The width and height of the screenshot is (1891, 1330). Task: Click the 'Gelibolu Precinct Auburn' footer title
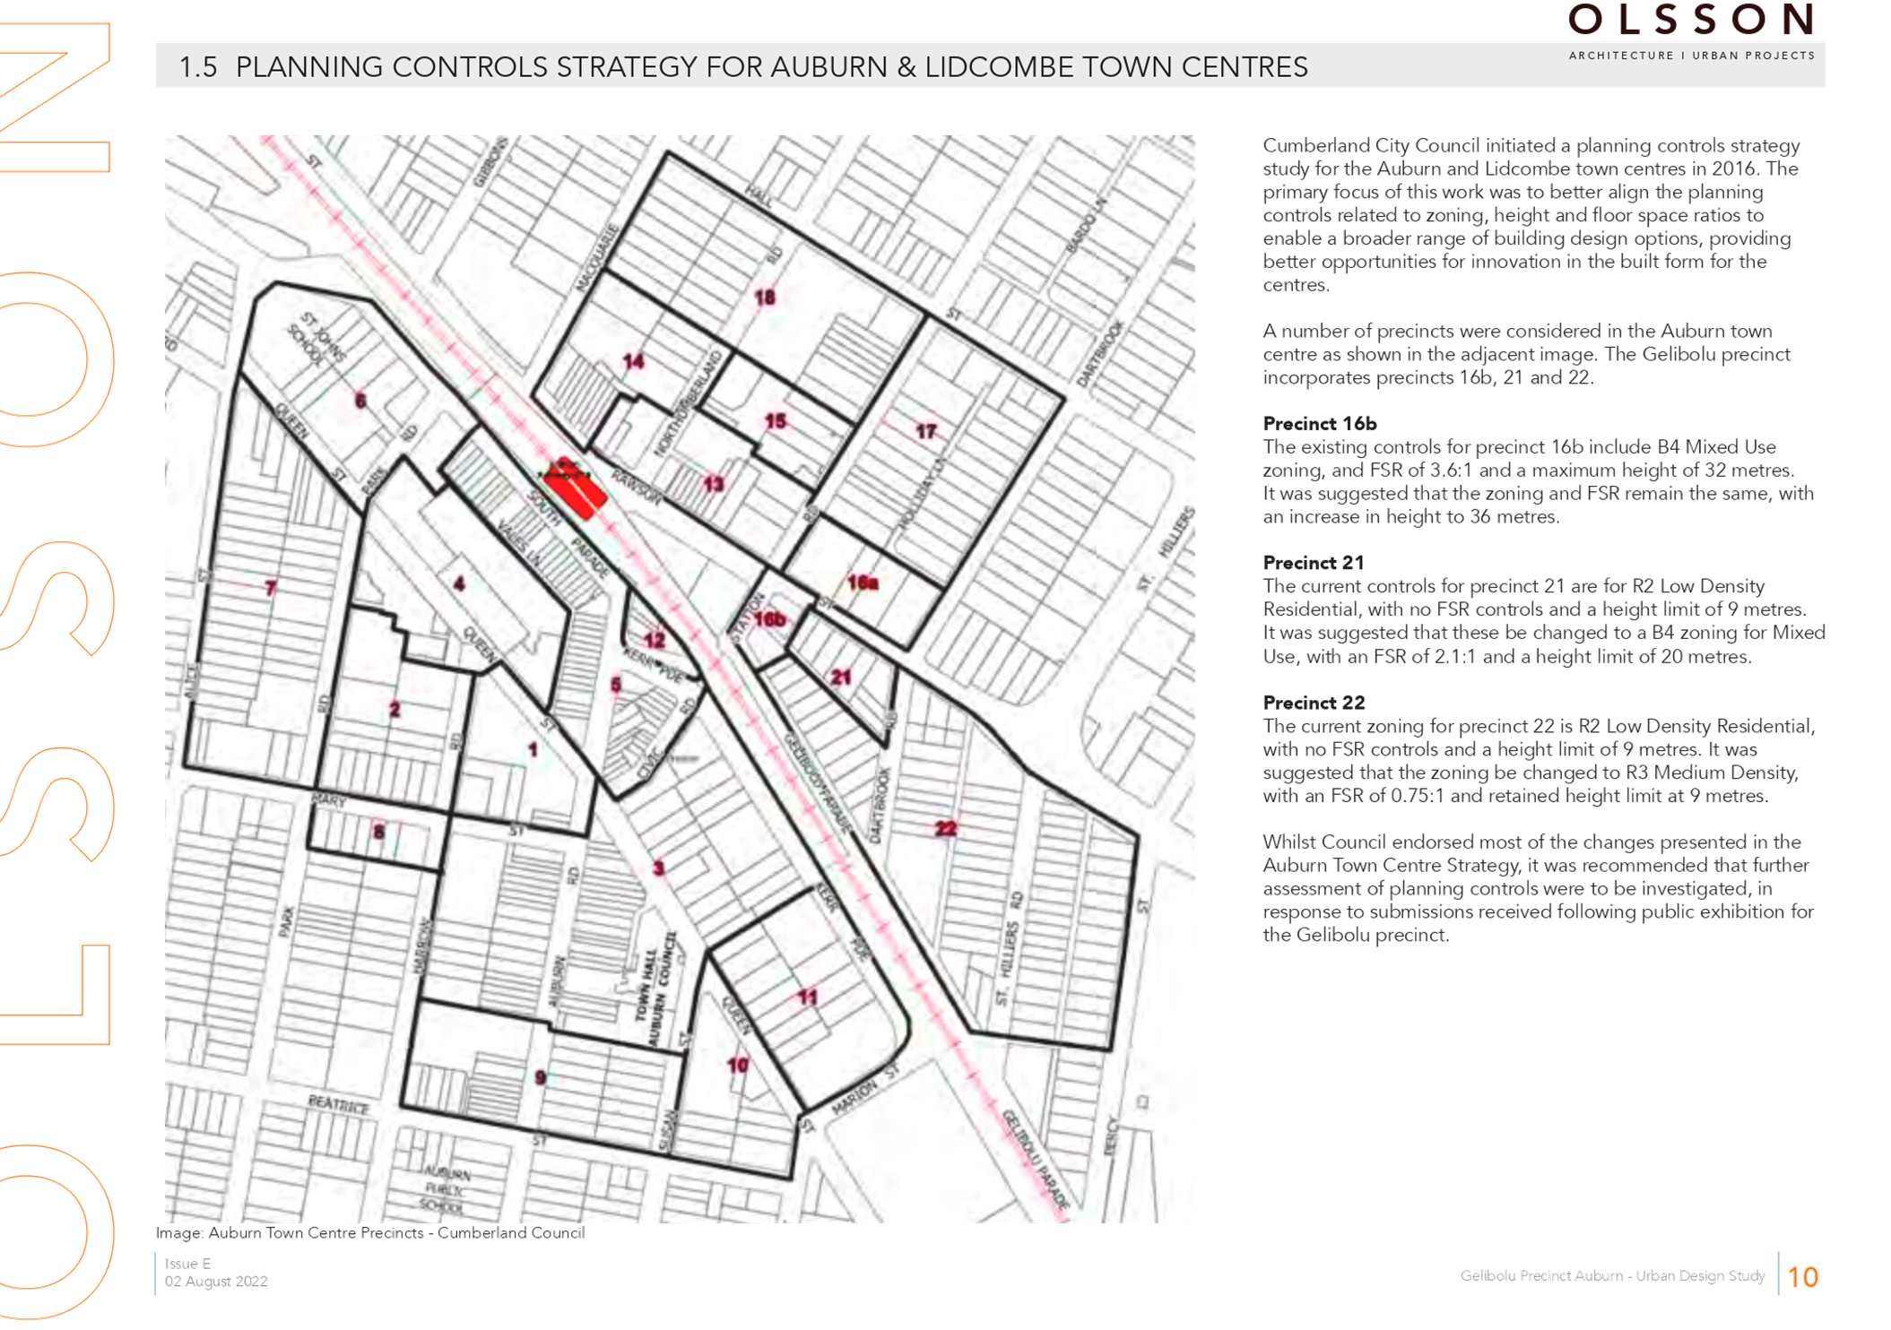click(1611, 1275)
